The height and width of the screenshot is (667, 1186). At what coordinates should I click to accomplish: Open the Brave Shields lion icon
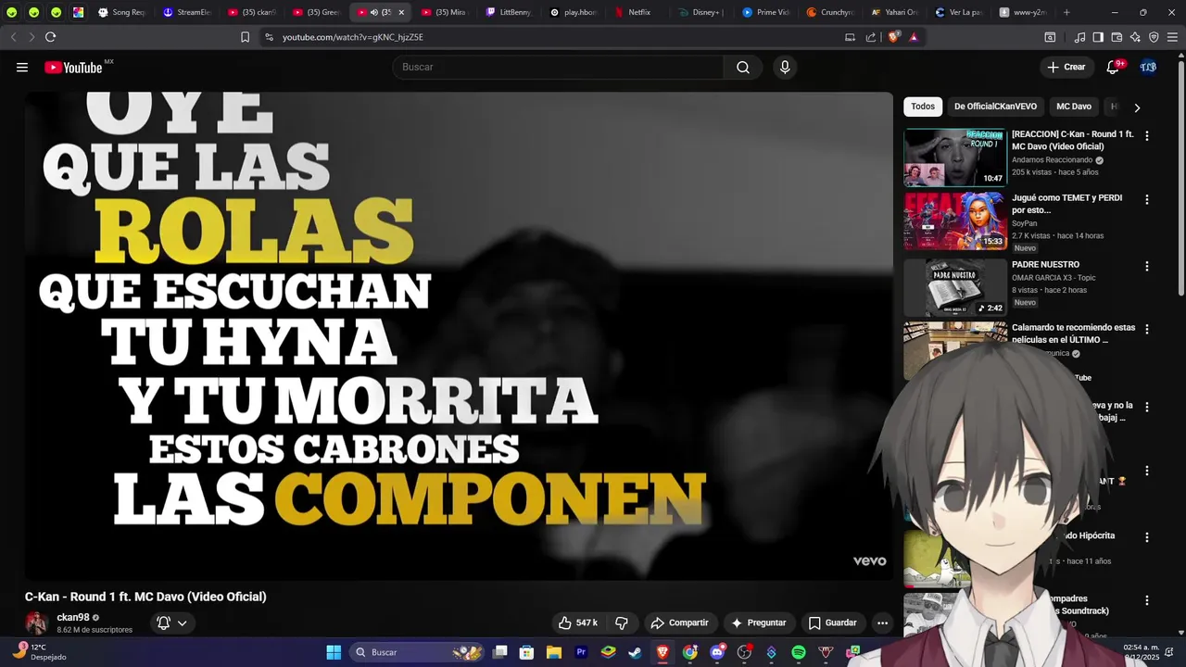[x=893, y=37]
